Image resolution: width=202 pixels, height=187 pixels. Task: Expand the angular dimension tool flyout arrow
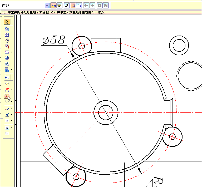click(x=12, y=90)
